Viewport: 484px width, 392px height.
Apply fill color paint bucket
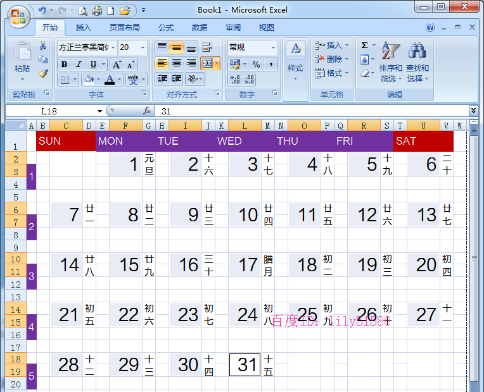tap(89, 80)
